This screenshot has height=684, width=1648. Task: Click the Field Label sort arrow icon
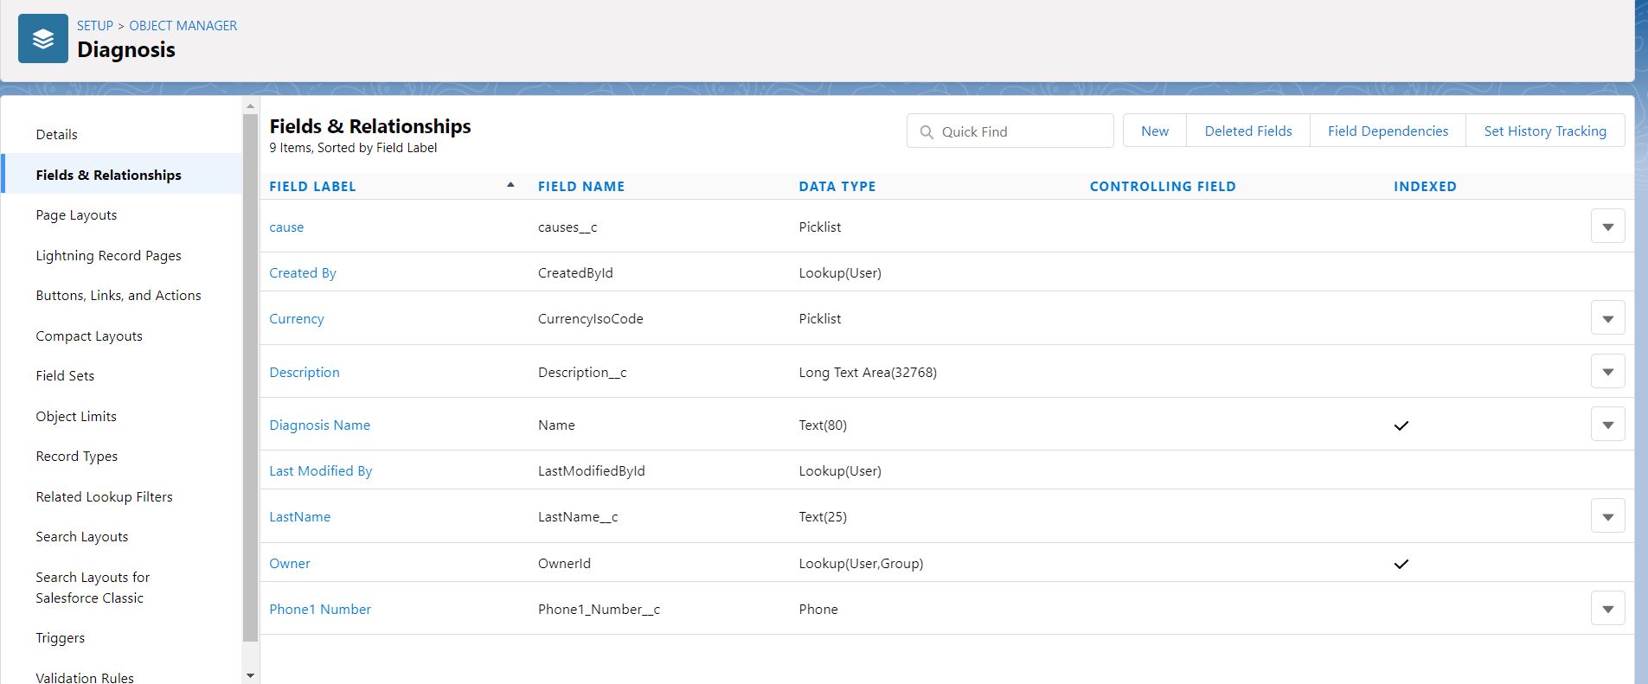pos(510,185)
